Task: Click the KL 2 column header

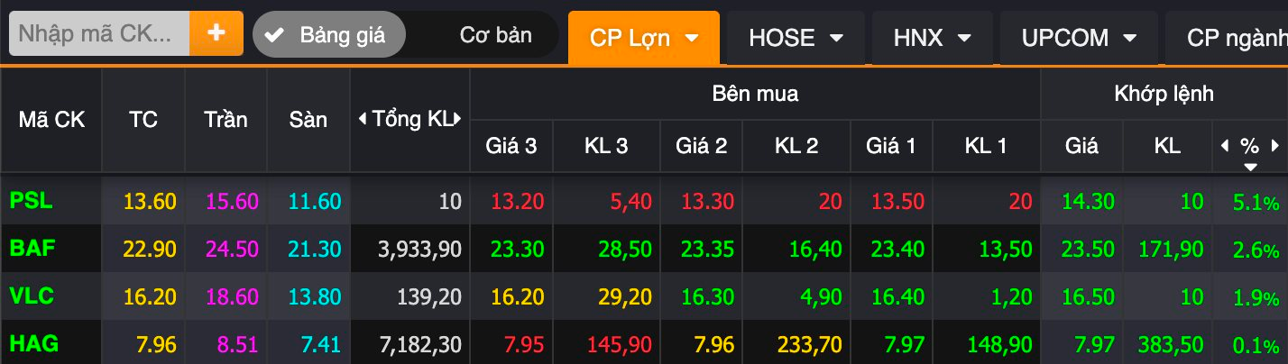Action: click(x=796, y=146)
